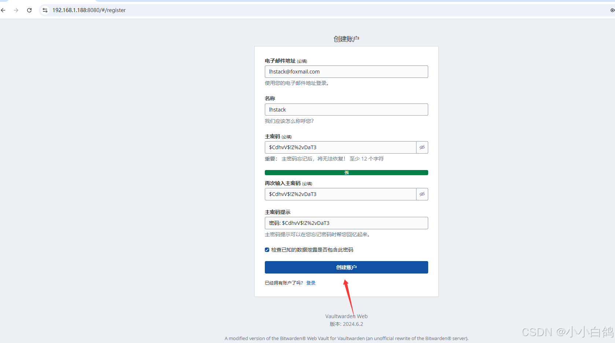615x343 pixels.
Task: Click the browser forward arrow
Action: (16, 10)
